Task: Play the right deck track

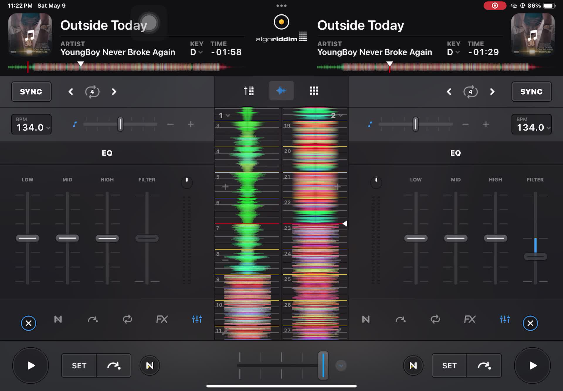Action: (533, 365)
